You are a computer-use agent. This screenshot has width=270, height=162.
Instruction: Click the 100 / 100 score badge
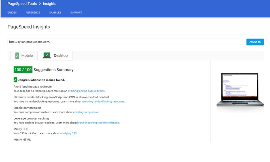[23, 70]
